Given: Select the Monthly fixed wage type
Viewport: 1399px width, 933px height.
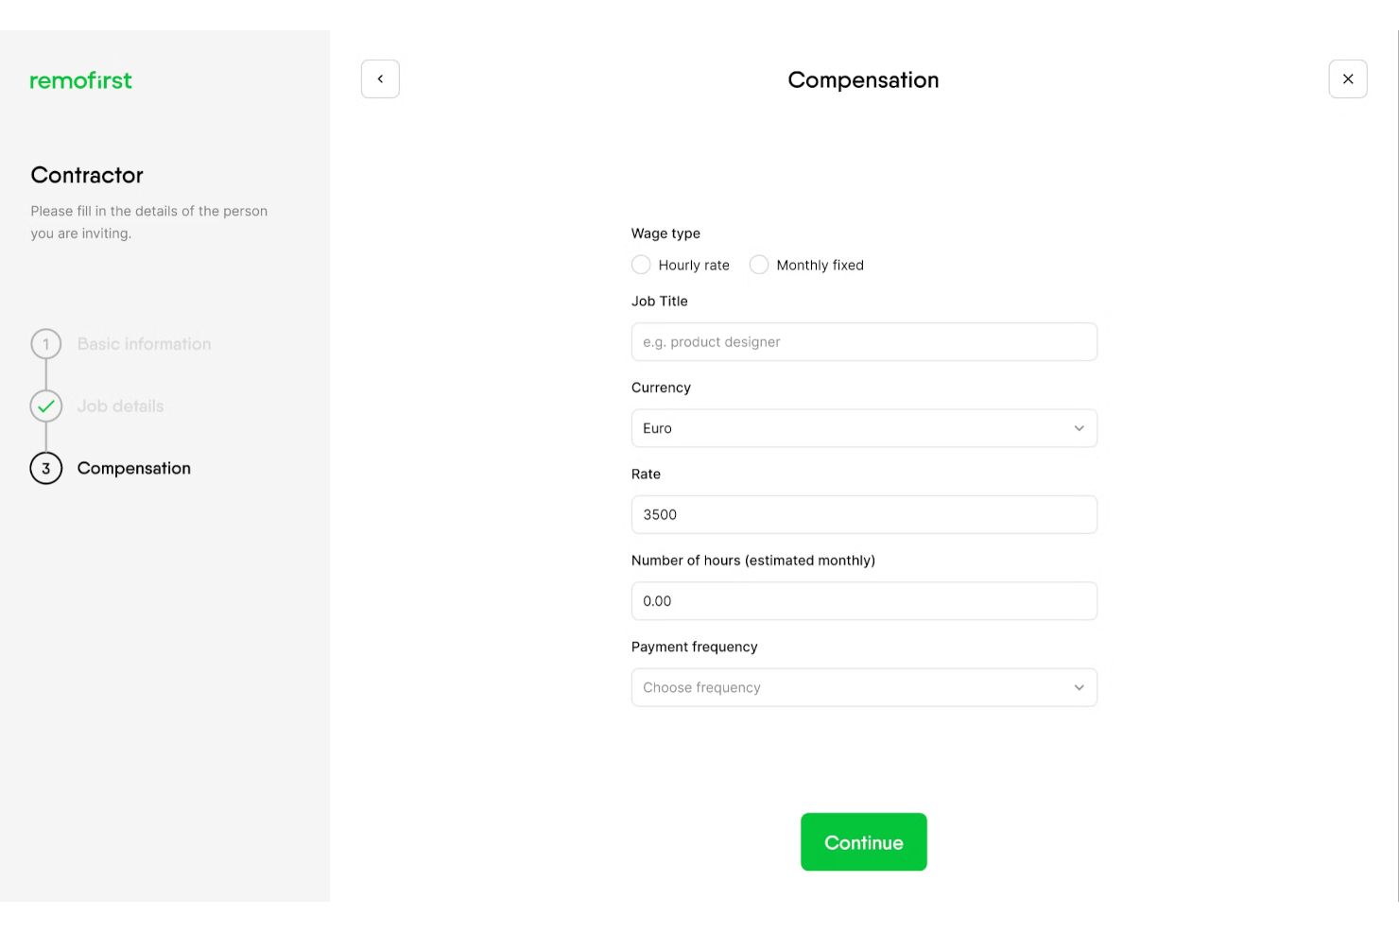Looking at the screenshot, I should 759,265.
